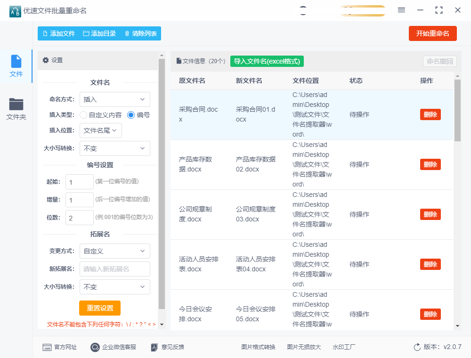The image size is (471, 358).
Task: Click the file info document icon
Action: click(179, 61)
